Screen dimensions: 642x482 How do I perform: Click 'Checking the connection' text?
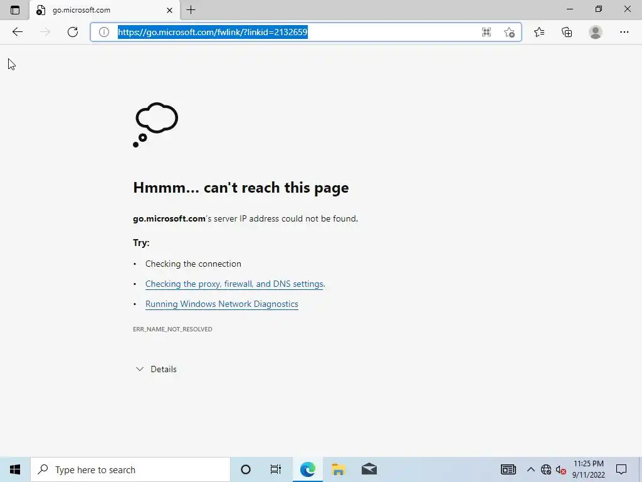pyautogui.click(x=193, y=264)
